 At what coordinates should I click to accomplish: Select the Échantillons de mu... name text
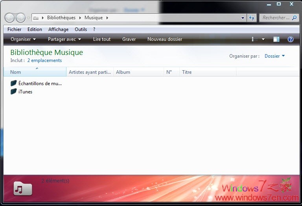point(40,84)
